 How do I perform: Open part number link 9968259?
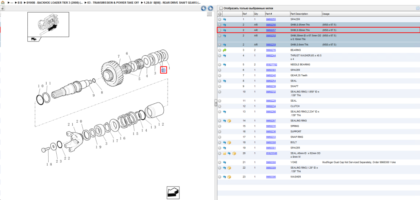point(270,45)
